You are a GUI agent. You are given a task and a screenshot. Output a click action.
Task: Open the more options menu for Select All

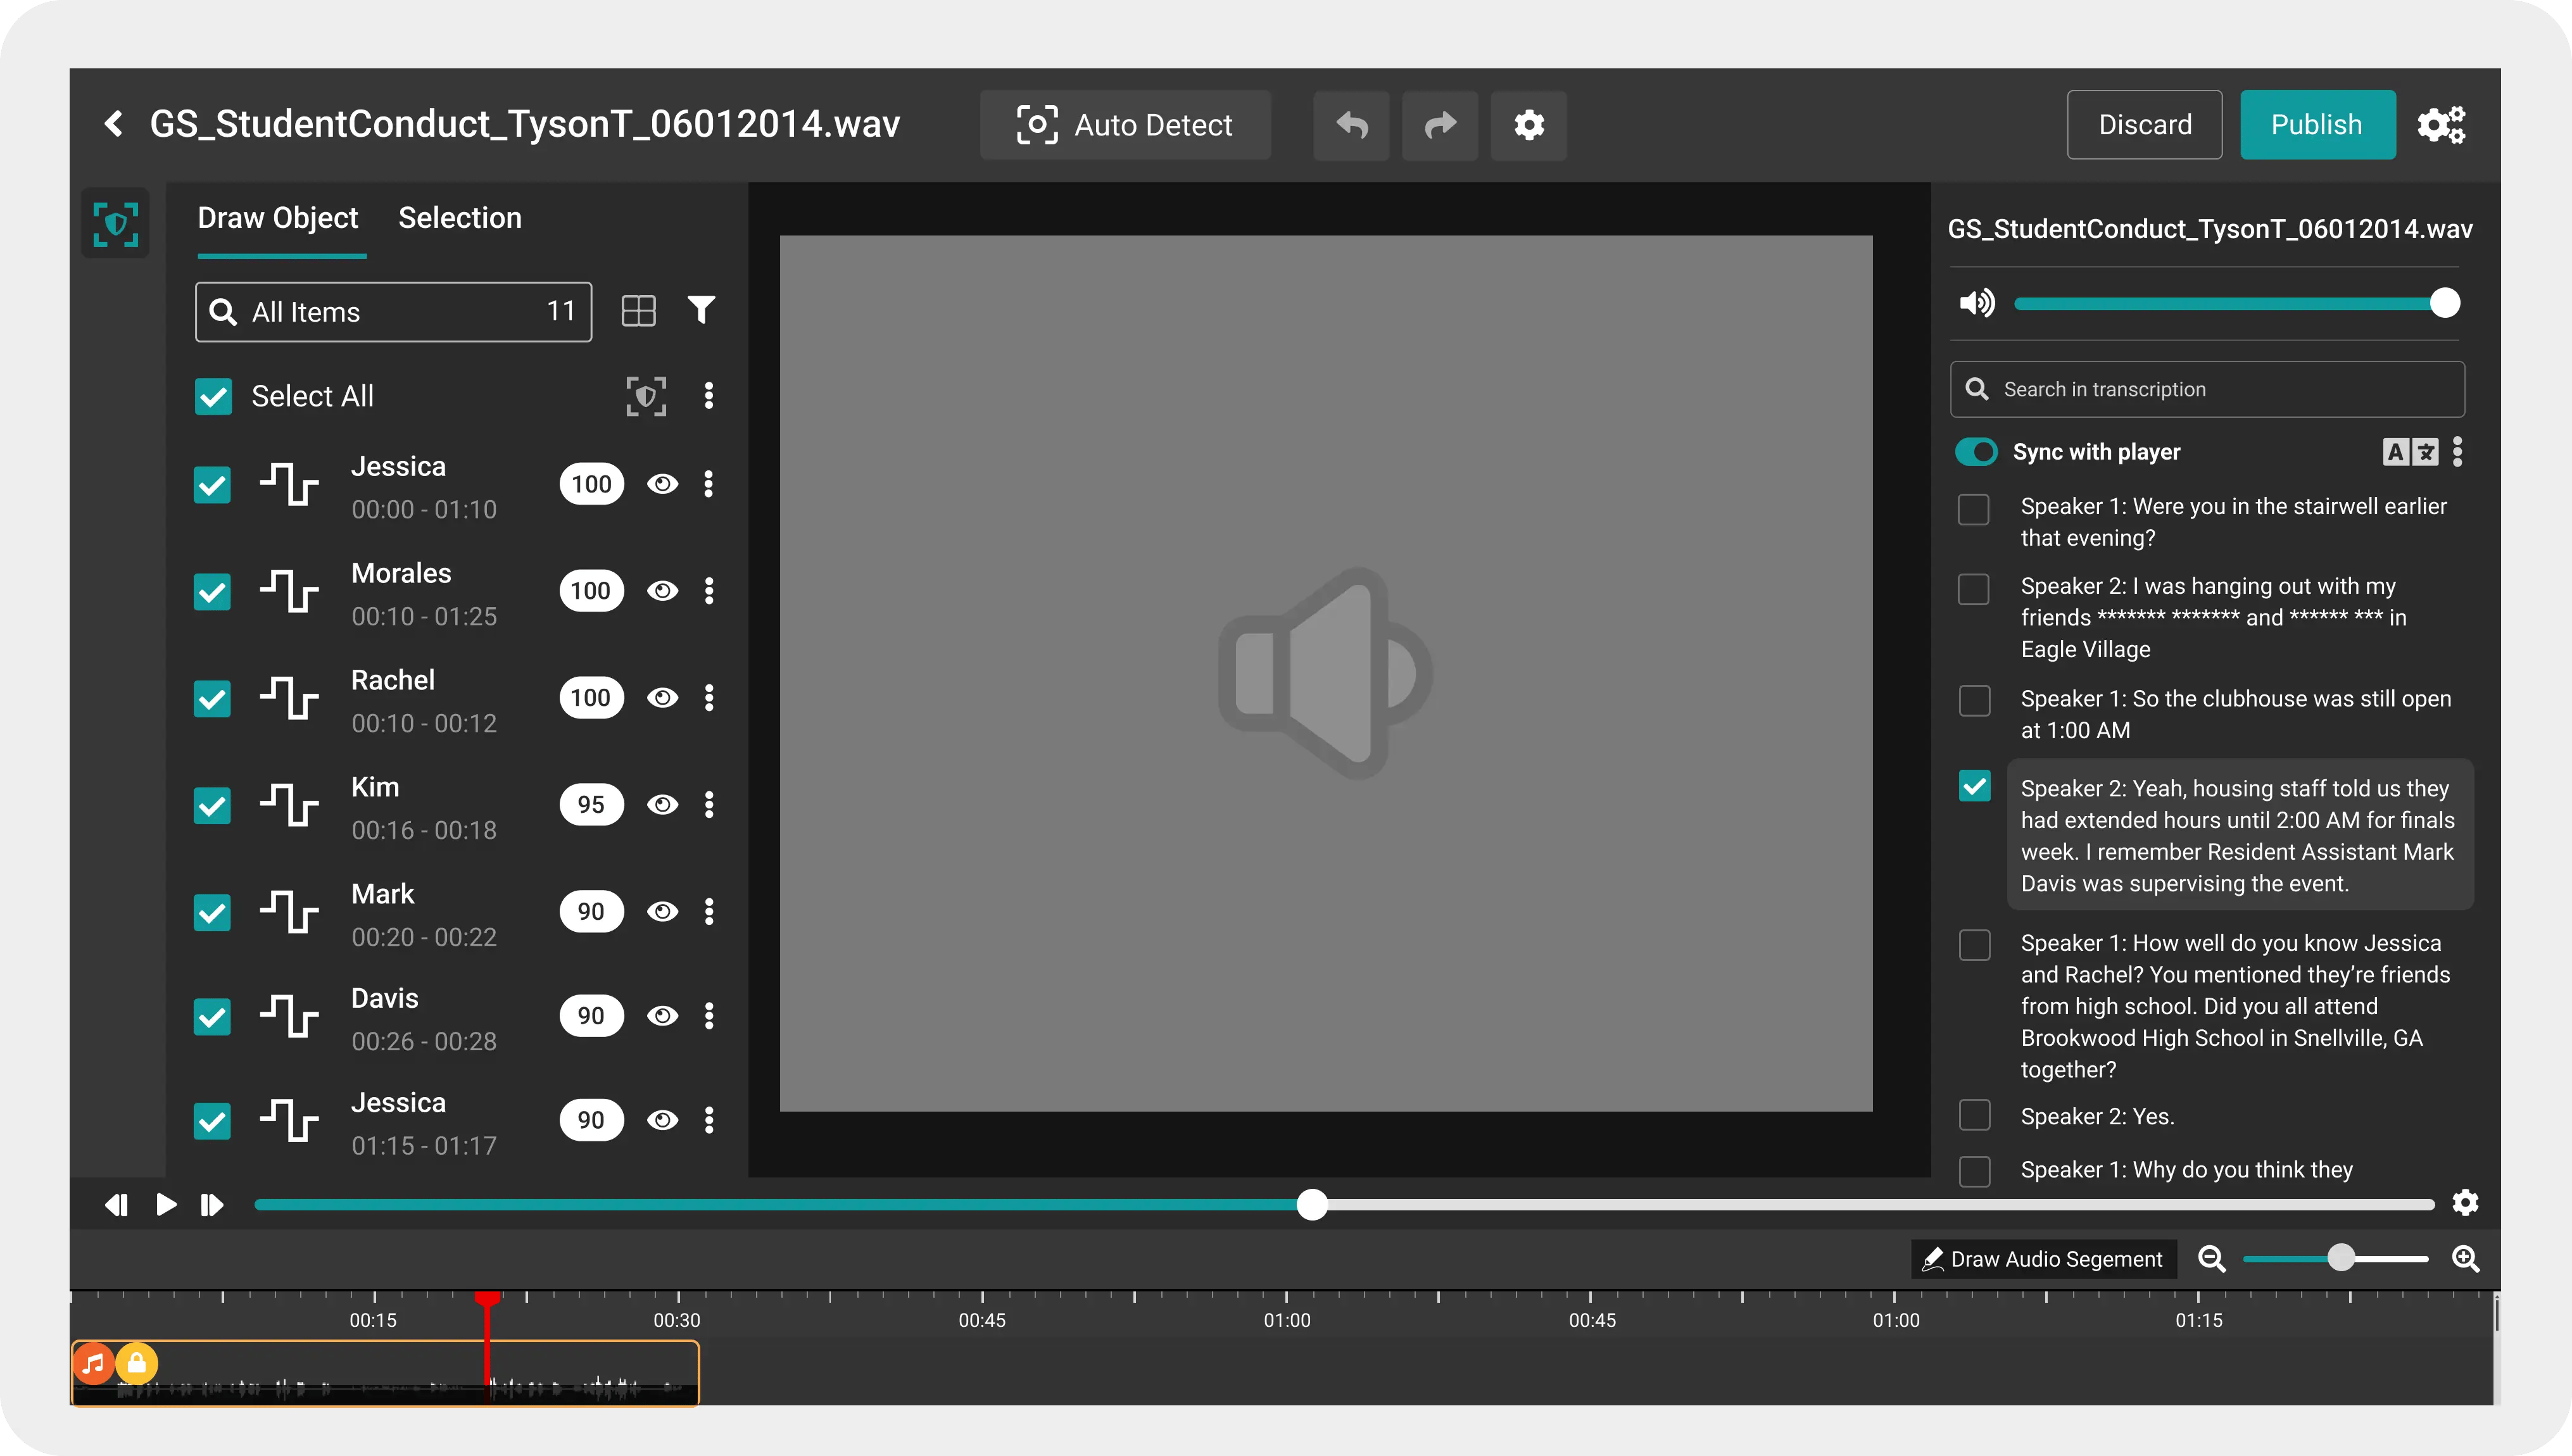tap(709, 396)
